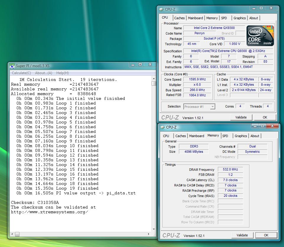Click the Level 2 cache value '2 x 6144 KBytes'
Screen dimensions: 284x247
[x=244, y=90]
